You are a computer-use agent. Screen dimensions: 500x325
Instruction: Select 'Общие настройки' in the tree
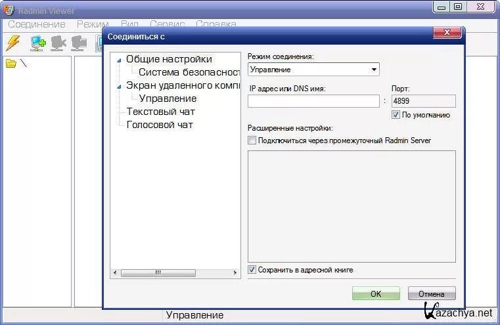pyautogui.click(x=169, y=59)
